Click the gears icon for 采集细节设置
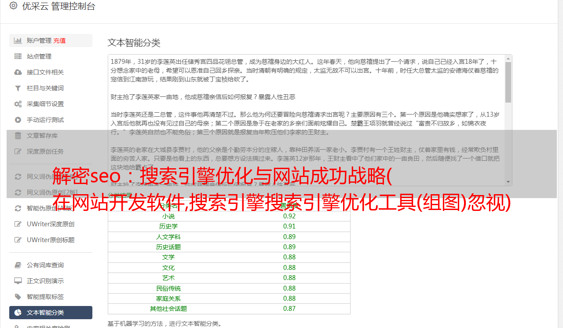 tap(18, 104)
